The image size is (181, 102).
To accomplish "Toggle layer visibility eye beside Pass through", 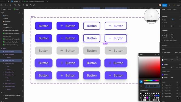I will 180,53.
